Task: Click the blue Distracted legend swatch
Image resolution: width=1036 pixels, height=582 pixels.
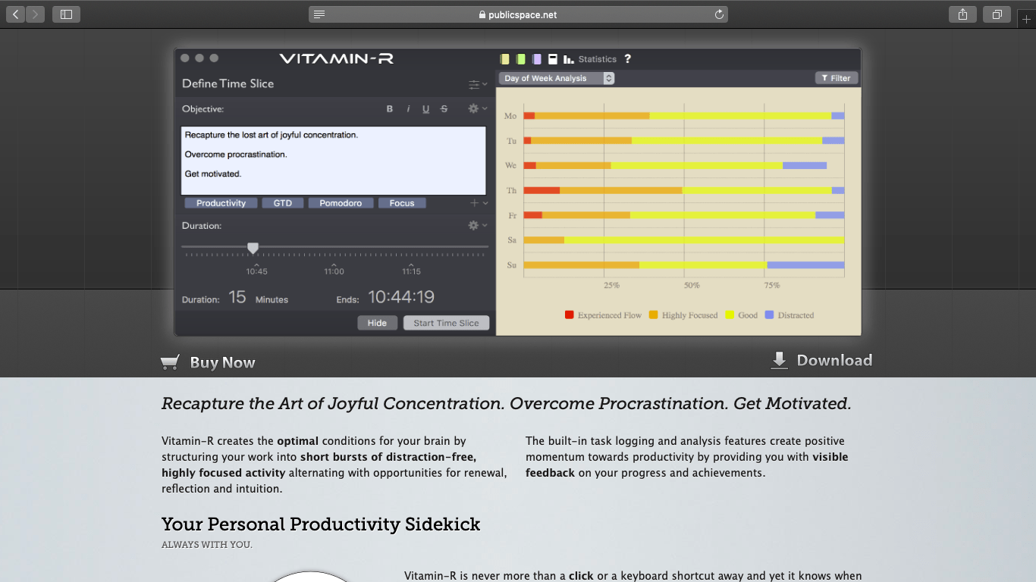Action: pos(769,315)
